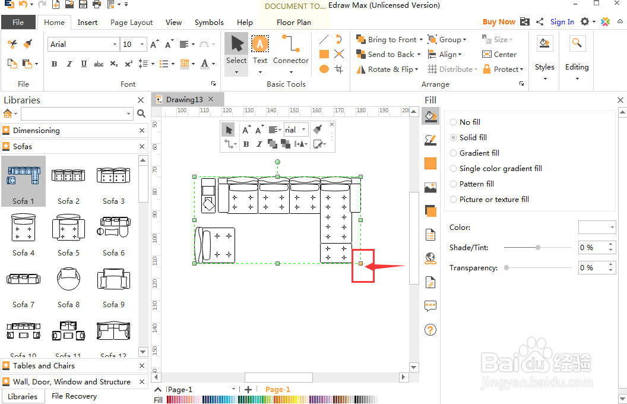
Task: Select the No fill option
Action: [465, 122]
